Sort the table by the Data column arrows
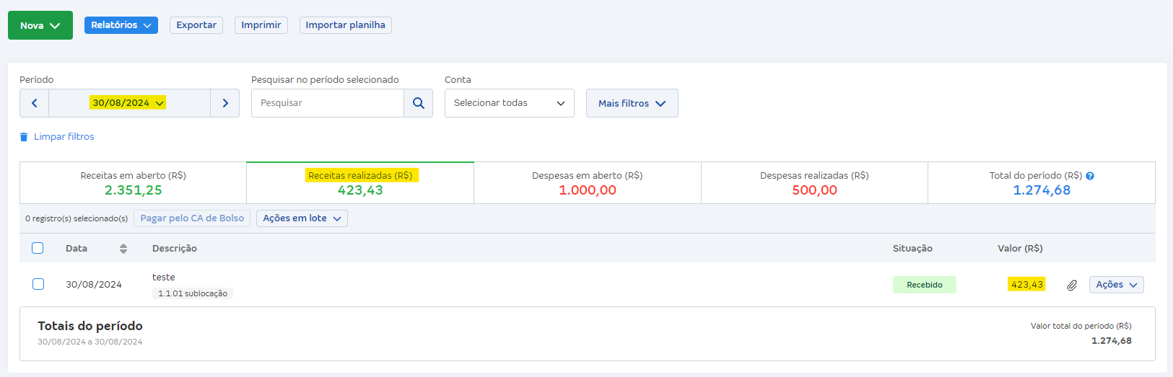Image resolution: width=1173 pixels, height=377 pixels. click(123, 249)
